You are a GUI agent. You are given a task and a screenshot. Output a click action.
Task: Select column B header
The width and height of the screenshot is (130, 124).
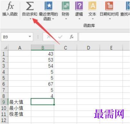43,48
